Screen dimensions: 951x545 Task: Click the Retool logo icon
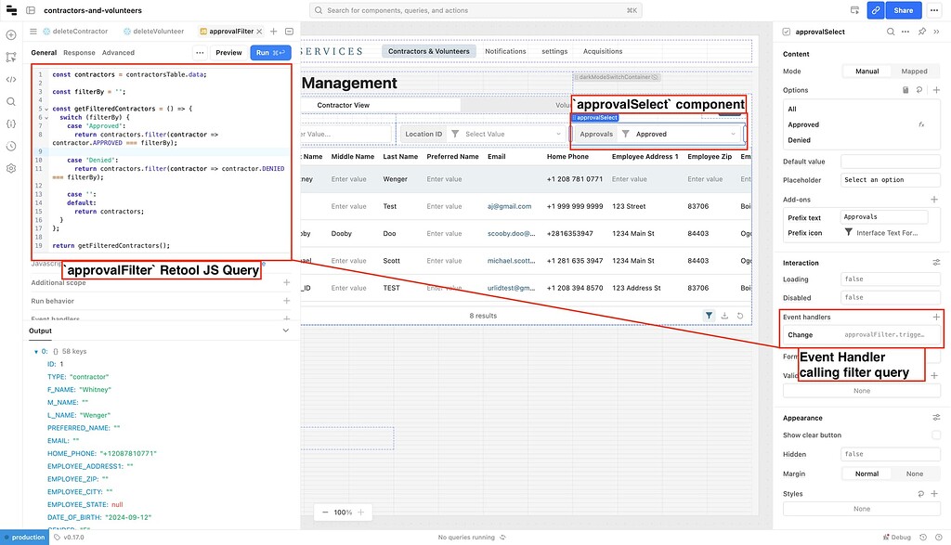(11, 10)
